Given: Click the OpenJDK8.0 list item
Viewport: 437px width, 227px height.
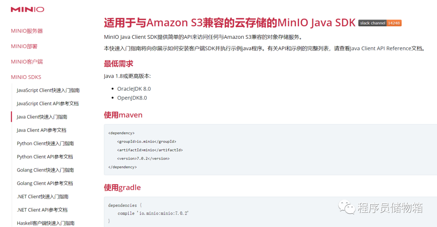Looking at the screenshot, I should 132,98.
